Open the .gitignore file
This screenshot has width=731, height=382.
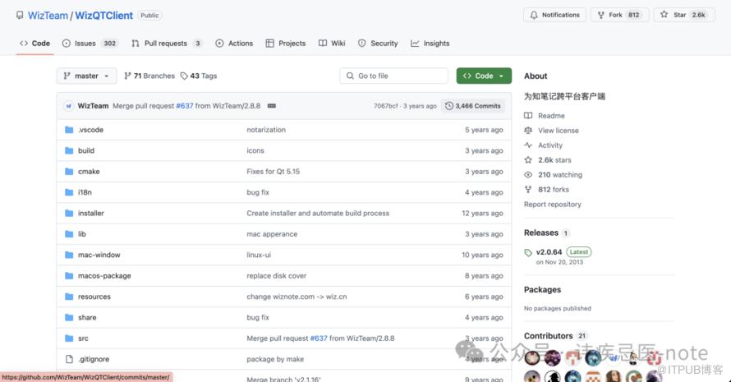pos(92,359)
